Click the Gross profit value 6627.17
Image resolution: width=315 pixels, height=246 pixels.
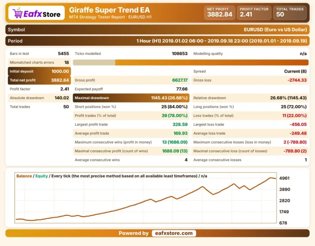pos(180,80)
